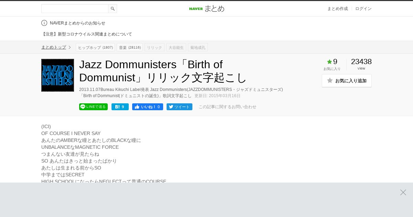Click the Jazz Dommunisters article title
The width and height of the screenshot is (413, 217).
pos(163,71)
